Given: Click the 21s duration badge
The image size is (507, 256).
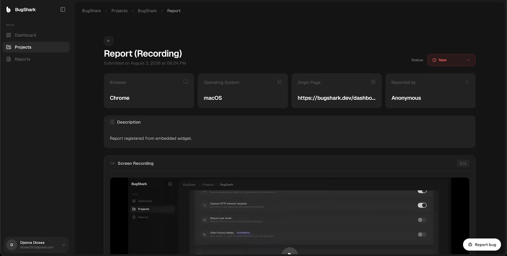Looking at the screenshot, I should pos(463,163).
